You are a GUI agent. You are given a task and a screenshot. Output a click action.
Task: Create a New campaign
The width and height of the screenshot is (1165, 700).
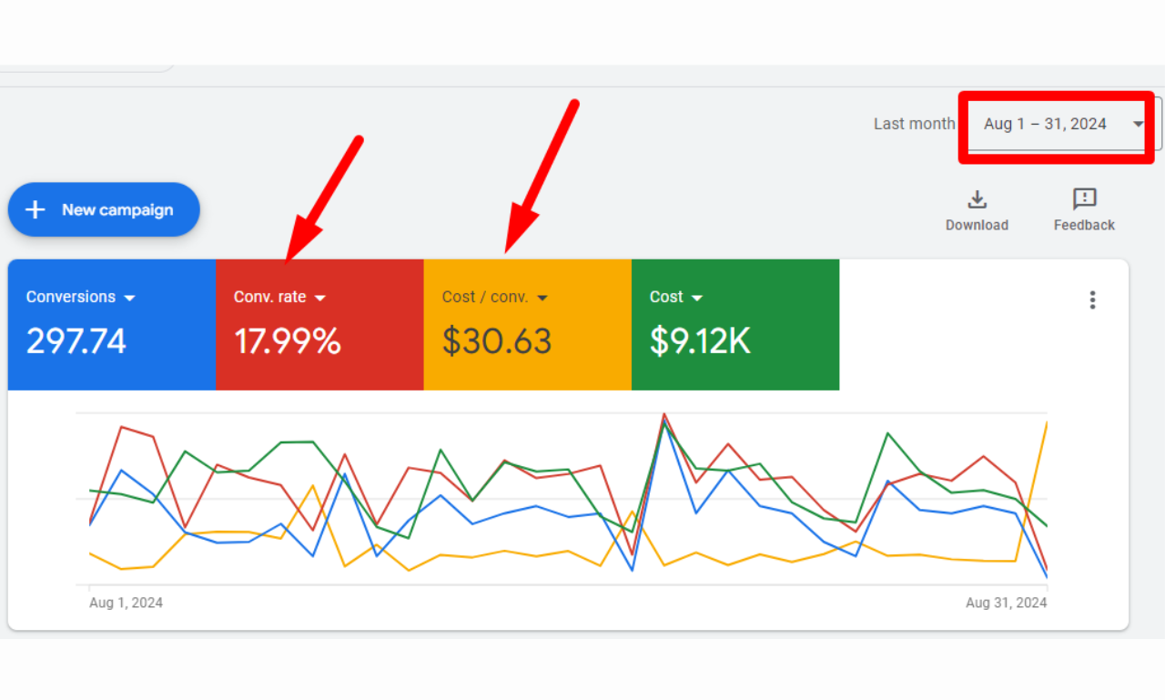point(104,209)
